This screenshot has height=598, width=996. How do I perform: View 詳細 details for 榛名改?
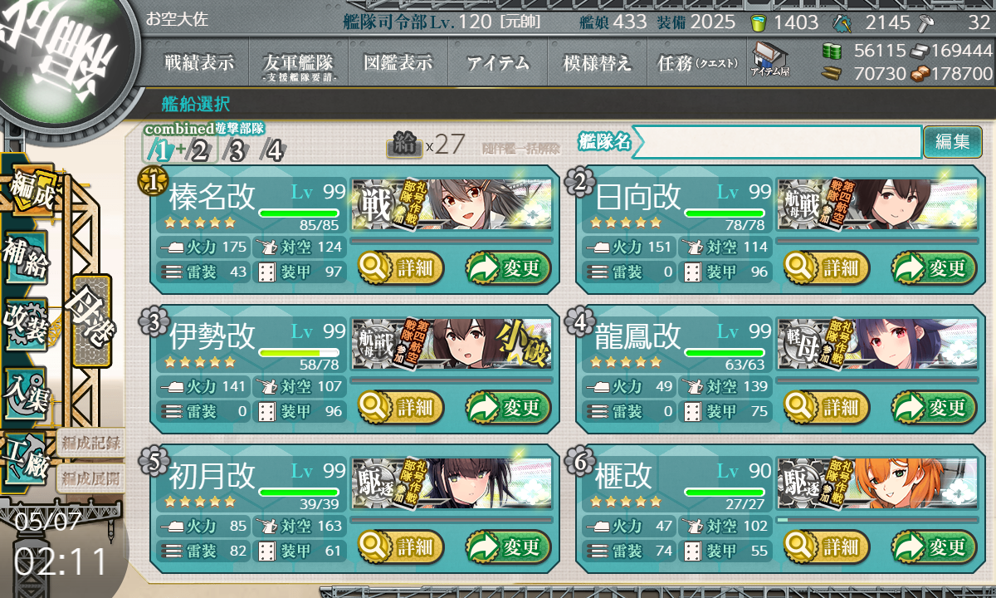click(x=402, y=267)
